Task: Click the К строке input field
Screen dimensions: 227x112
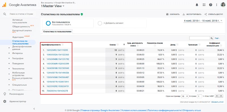Action: pos(200,96)
